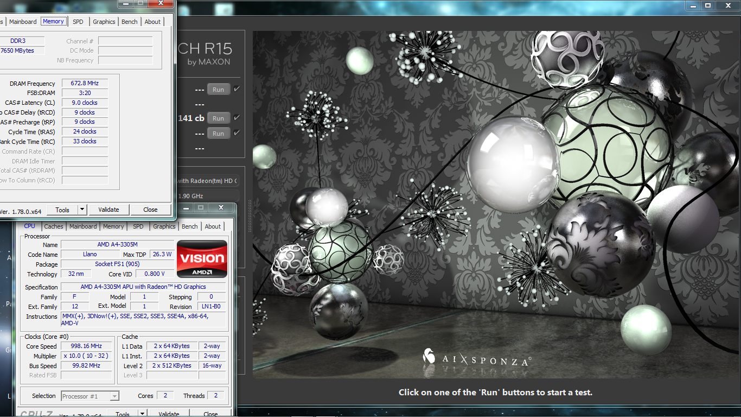Click the VISION AMD logo in CPU-Z

202,259
